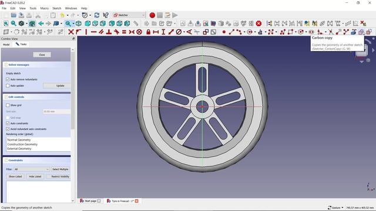The image size is (376, 211).
Task: Select External Geometry in rendering order
Action: click(x=19, y=149)
